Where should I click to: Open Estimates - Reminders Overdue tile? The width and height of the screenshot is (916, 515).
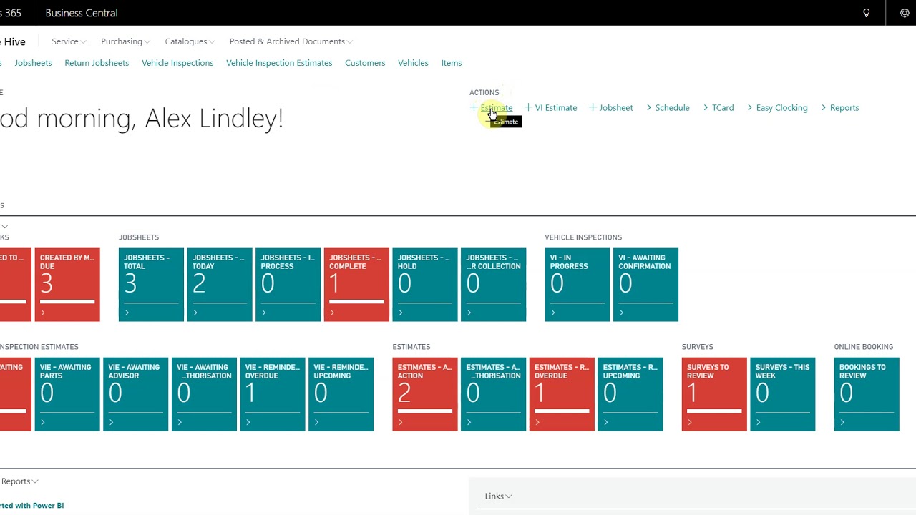click(562, 394)
